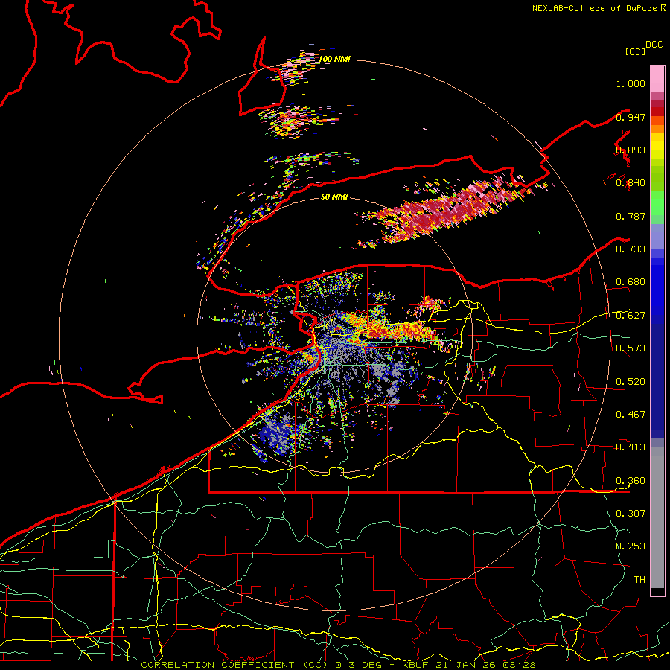Image resolution: width=670 pixels, height=670 pixels.
Task: Click the 100 NMI range ring label
Action: coord(334,59)
